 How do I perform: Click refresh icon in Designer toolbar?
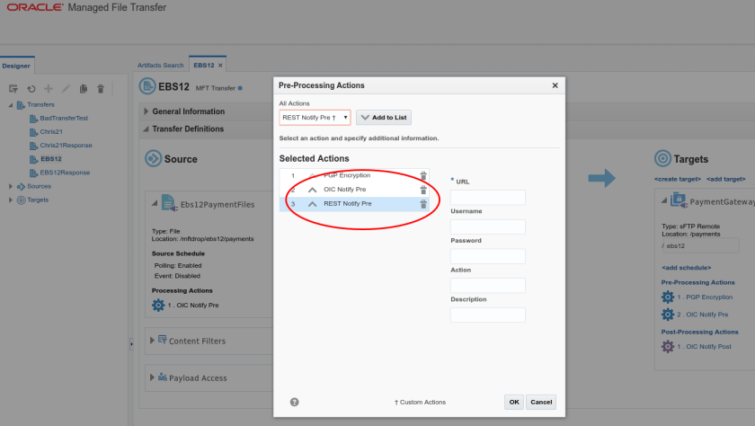[x=31, y=89]
